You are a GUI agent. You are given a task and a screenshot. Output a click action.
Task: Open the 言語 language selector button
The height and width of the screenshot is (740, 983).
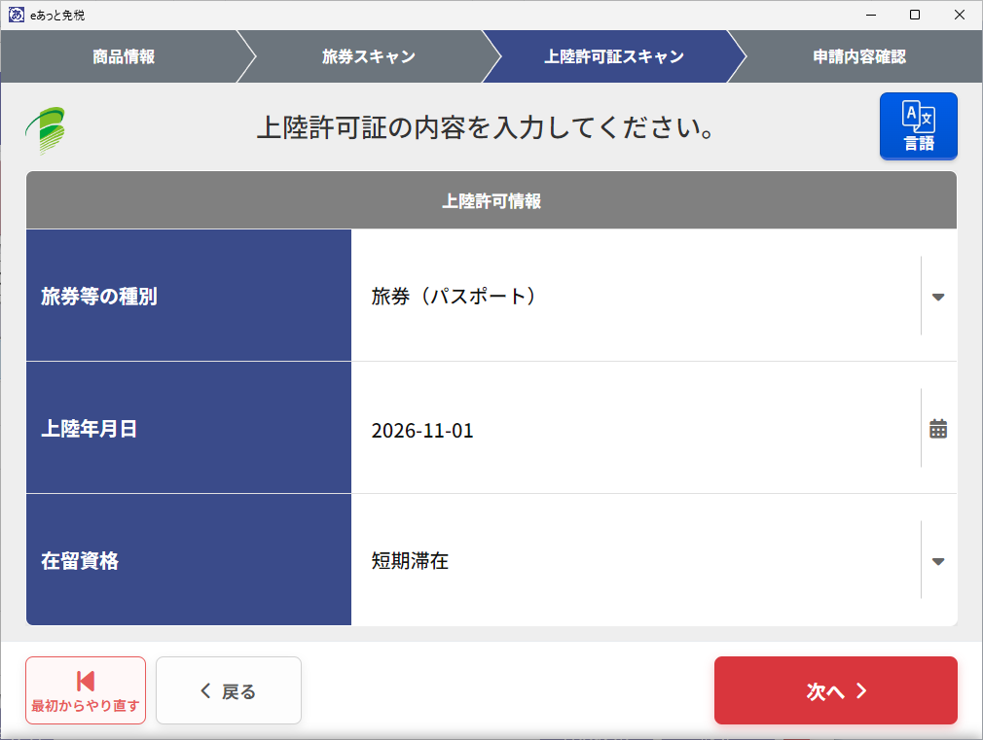919,126
